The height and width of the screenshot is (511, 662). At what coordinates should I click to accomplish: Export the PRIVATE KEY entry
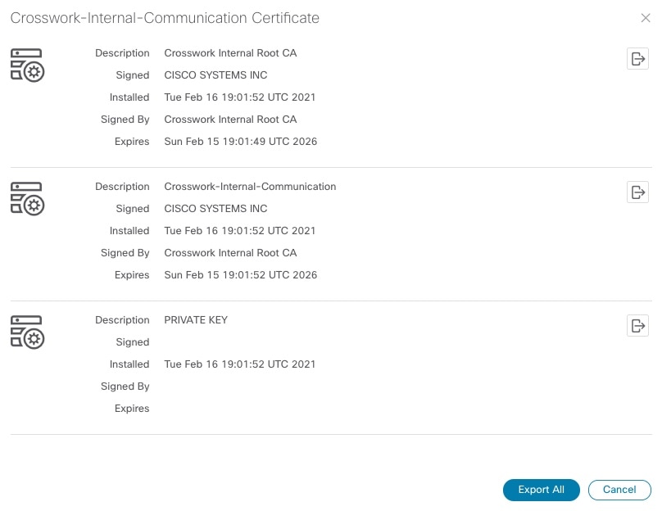click(637, 326)
